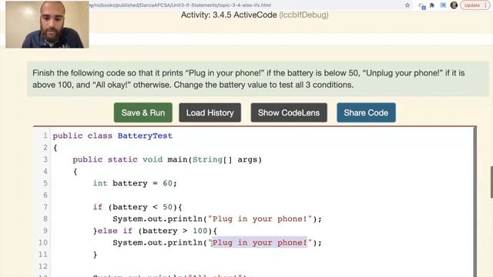This screenshot has height=277, width=493.
Task: Click 'main' method name on line 3
Action: pyautogui.click(x=177, y=159)
